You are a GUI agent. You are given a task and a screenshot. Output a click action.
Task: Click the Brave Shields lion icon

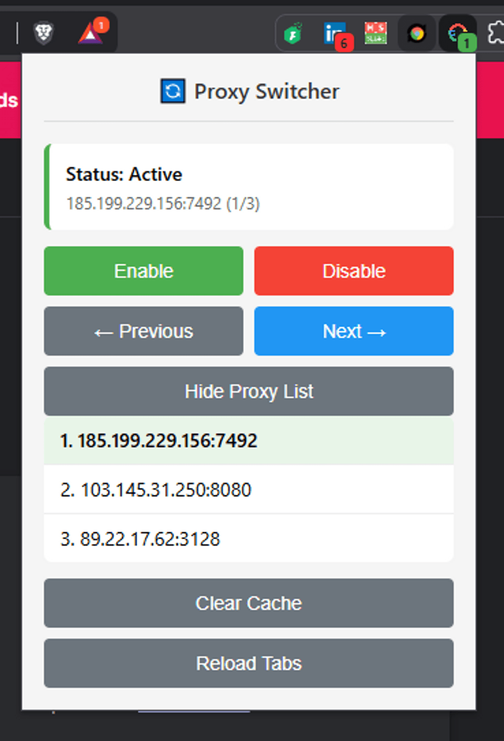click(x=43, y=34)
